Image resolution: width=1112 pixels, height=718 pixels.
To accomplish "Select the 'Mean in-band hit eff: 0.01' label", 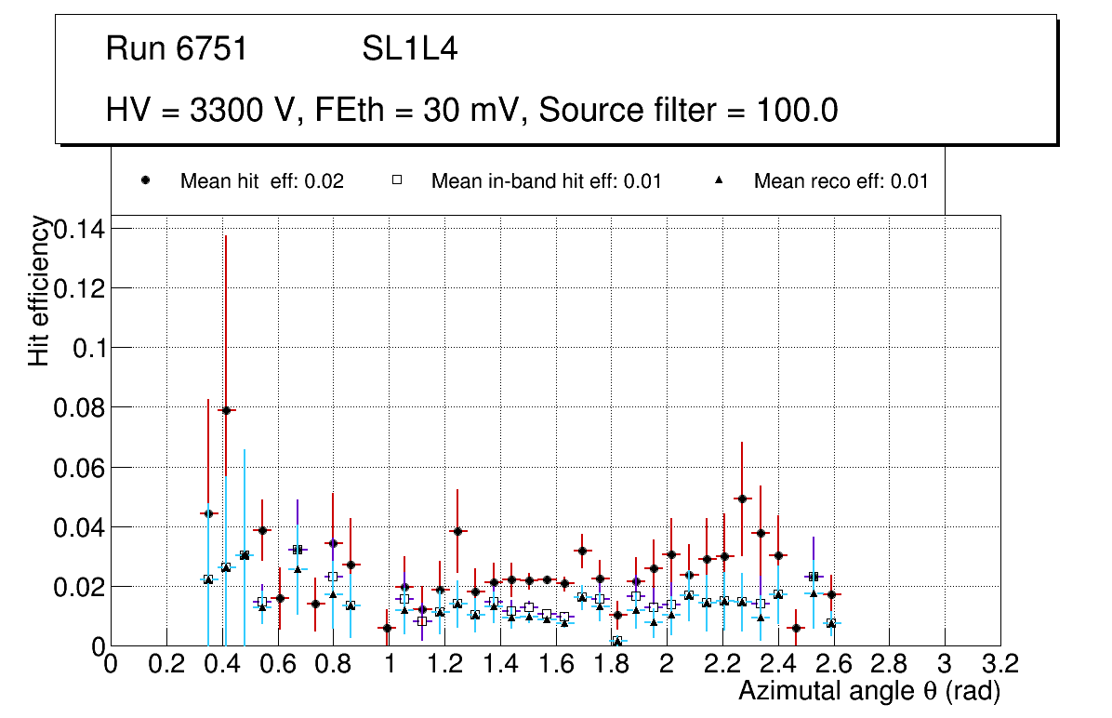I will coord(546,181).
